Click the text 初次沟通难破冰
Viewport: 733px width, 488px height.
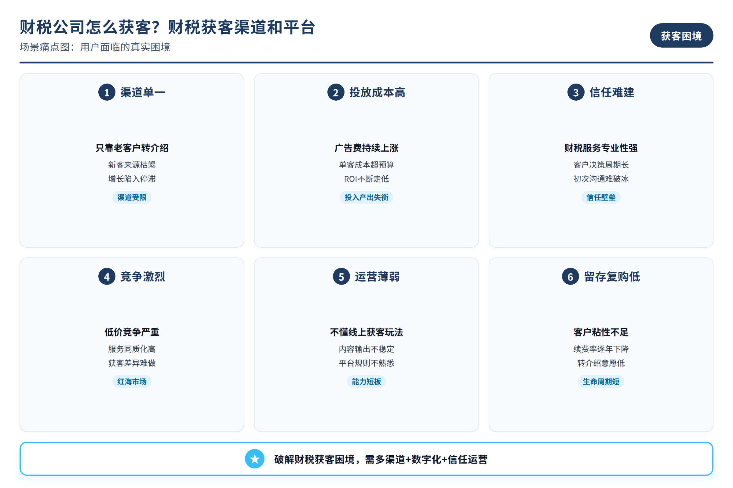point(601,179)
